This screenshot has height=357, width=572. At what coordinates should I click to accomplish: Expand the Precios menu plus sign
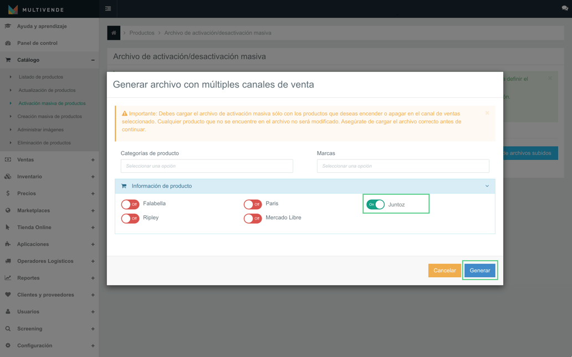pos(93,194)
